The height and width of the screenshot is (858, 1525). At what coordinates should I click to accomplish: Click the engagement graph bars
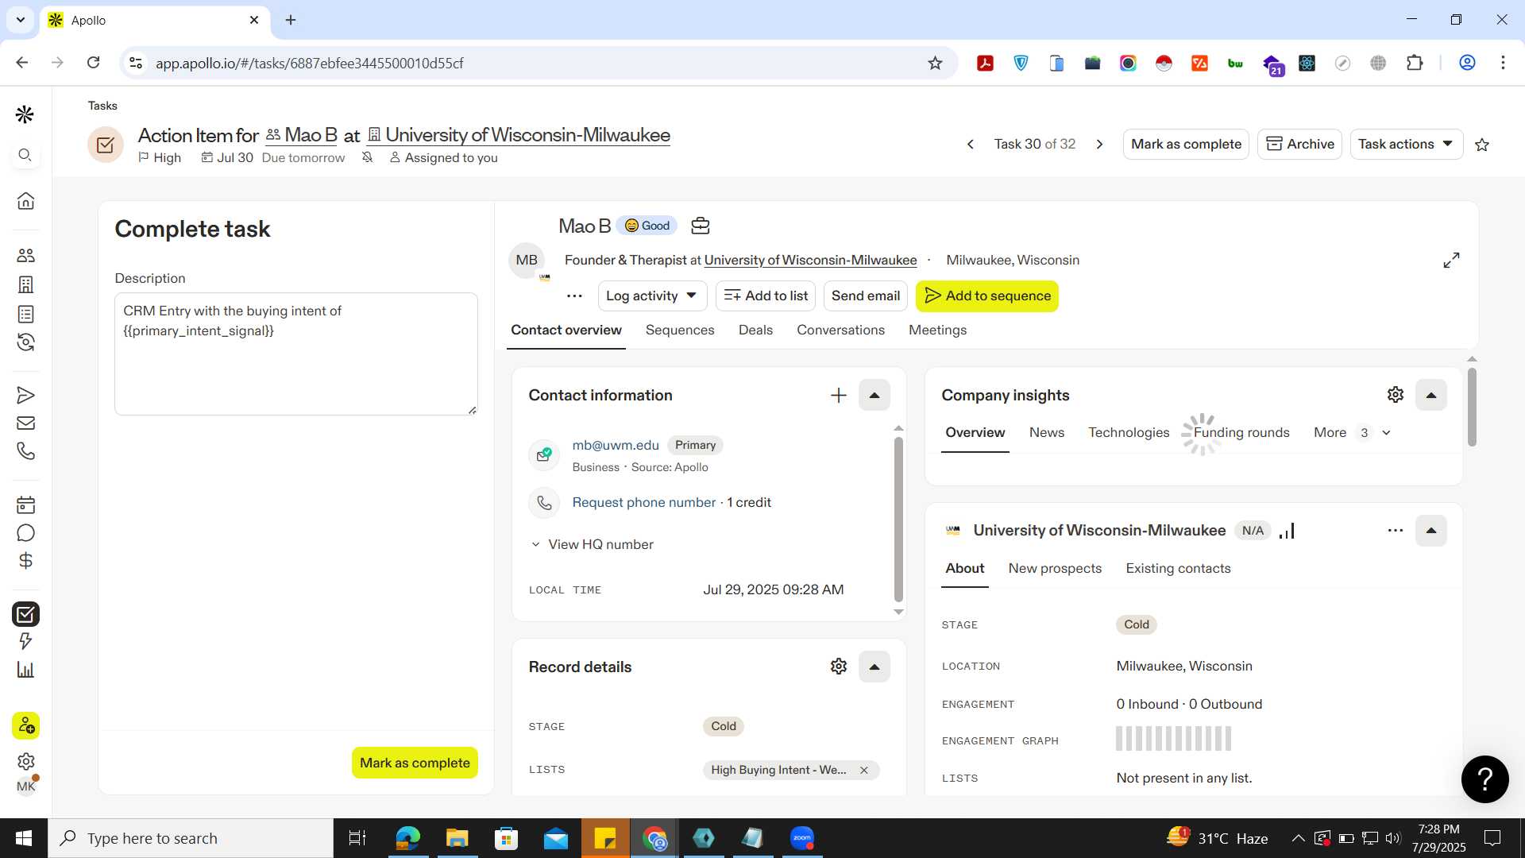pyautogui.click(x=1173, y=739)
